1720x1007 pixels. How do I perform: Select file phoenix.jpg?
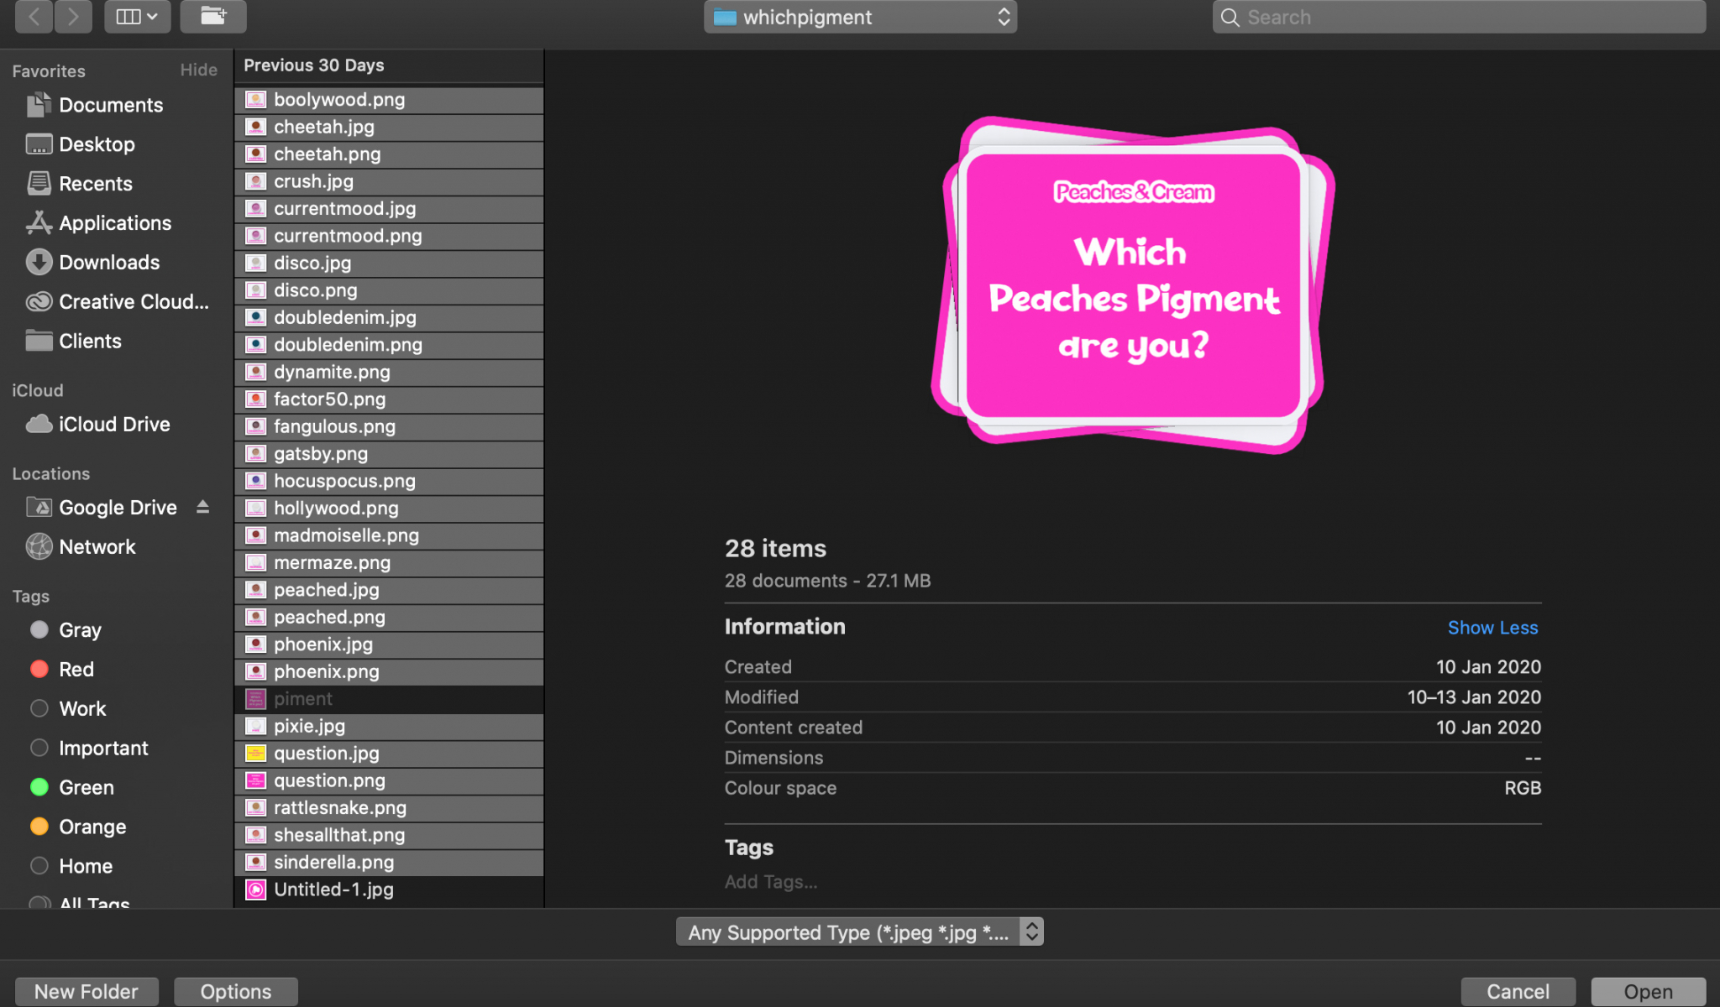pyautogui.click(x=389, y=645)
